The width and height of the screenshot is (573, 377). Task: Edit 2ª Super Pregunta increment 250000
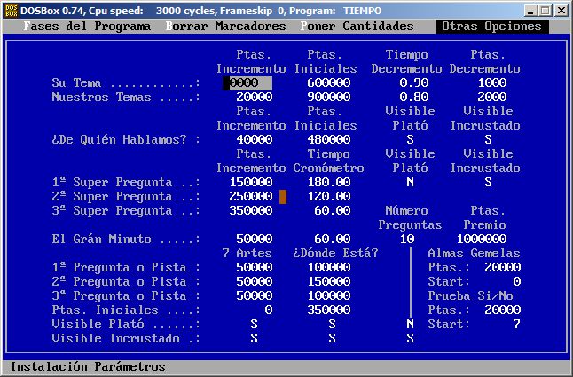coord(247,196)
